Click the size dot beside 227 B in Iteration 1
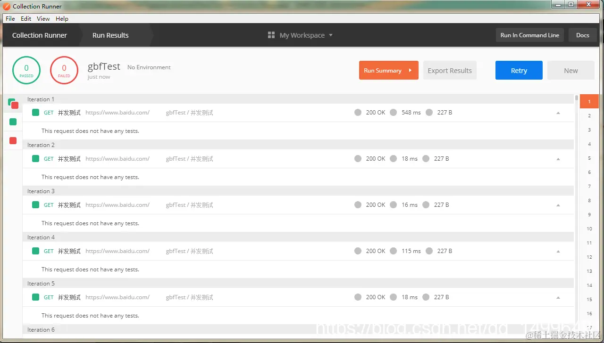Viewport: 604px width, 343px height. click(x=429, y=113)
